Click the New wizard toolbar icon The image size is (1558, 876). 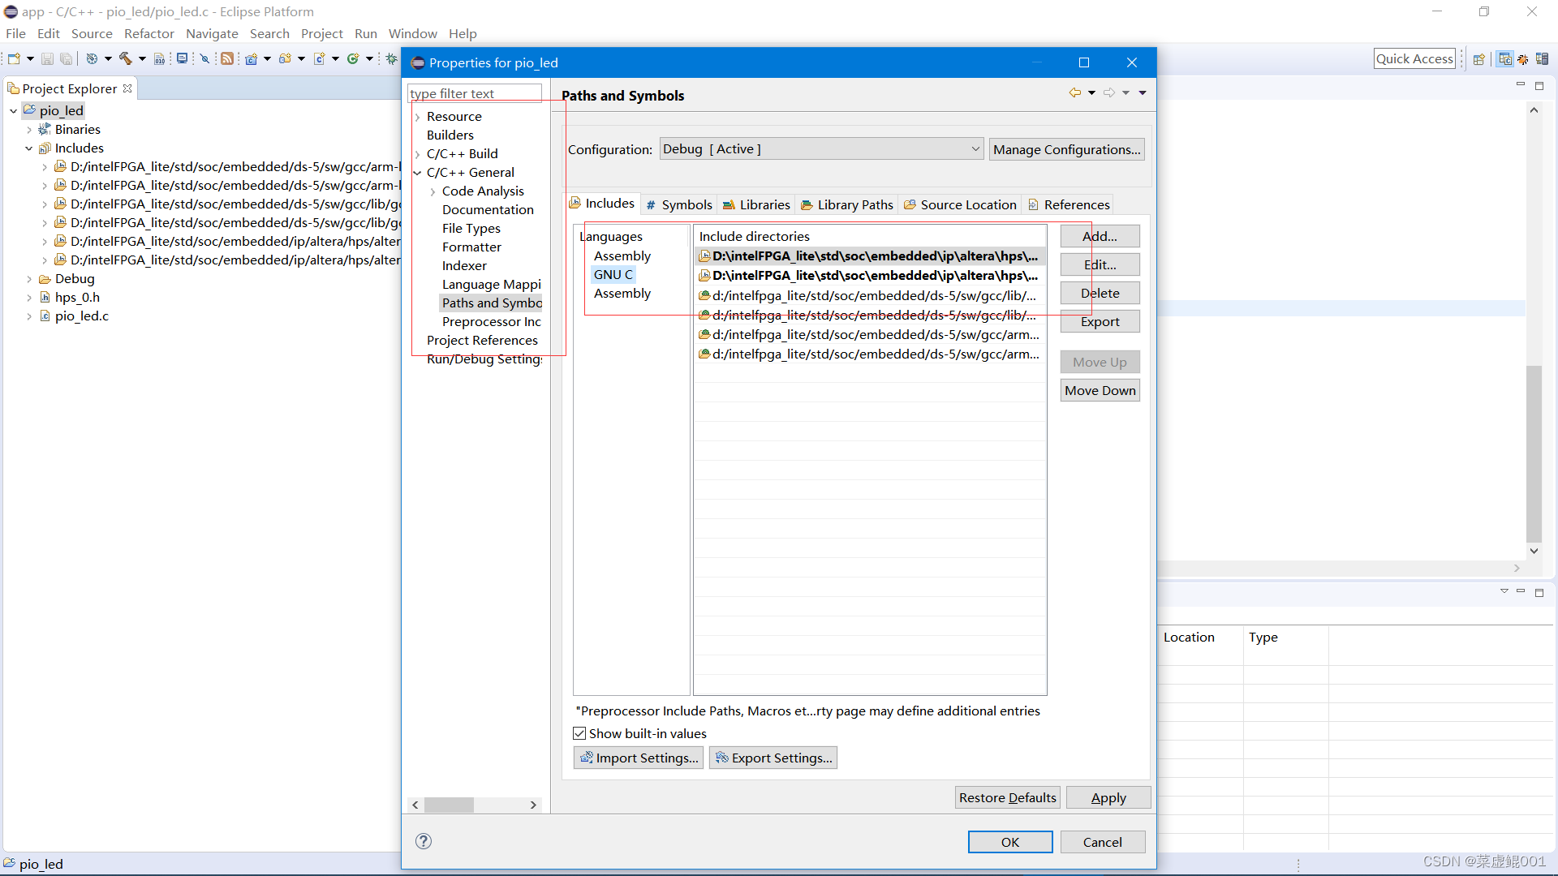tap(14, 58)
